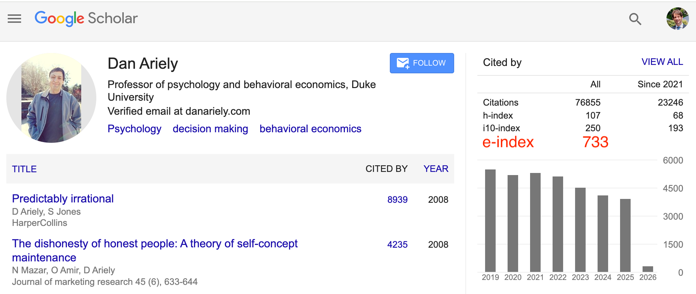696x294 pixels.
Task: Click the 2022 citations bar
Action: 558,225
